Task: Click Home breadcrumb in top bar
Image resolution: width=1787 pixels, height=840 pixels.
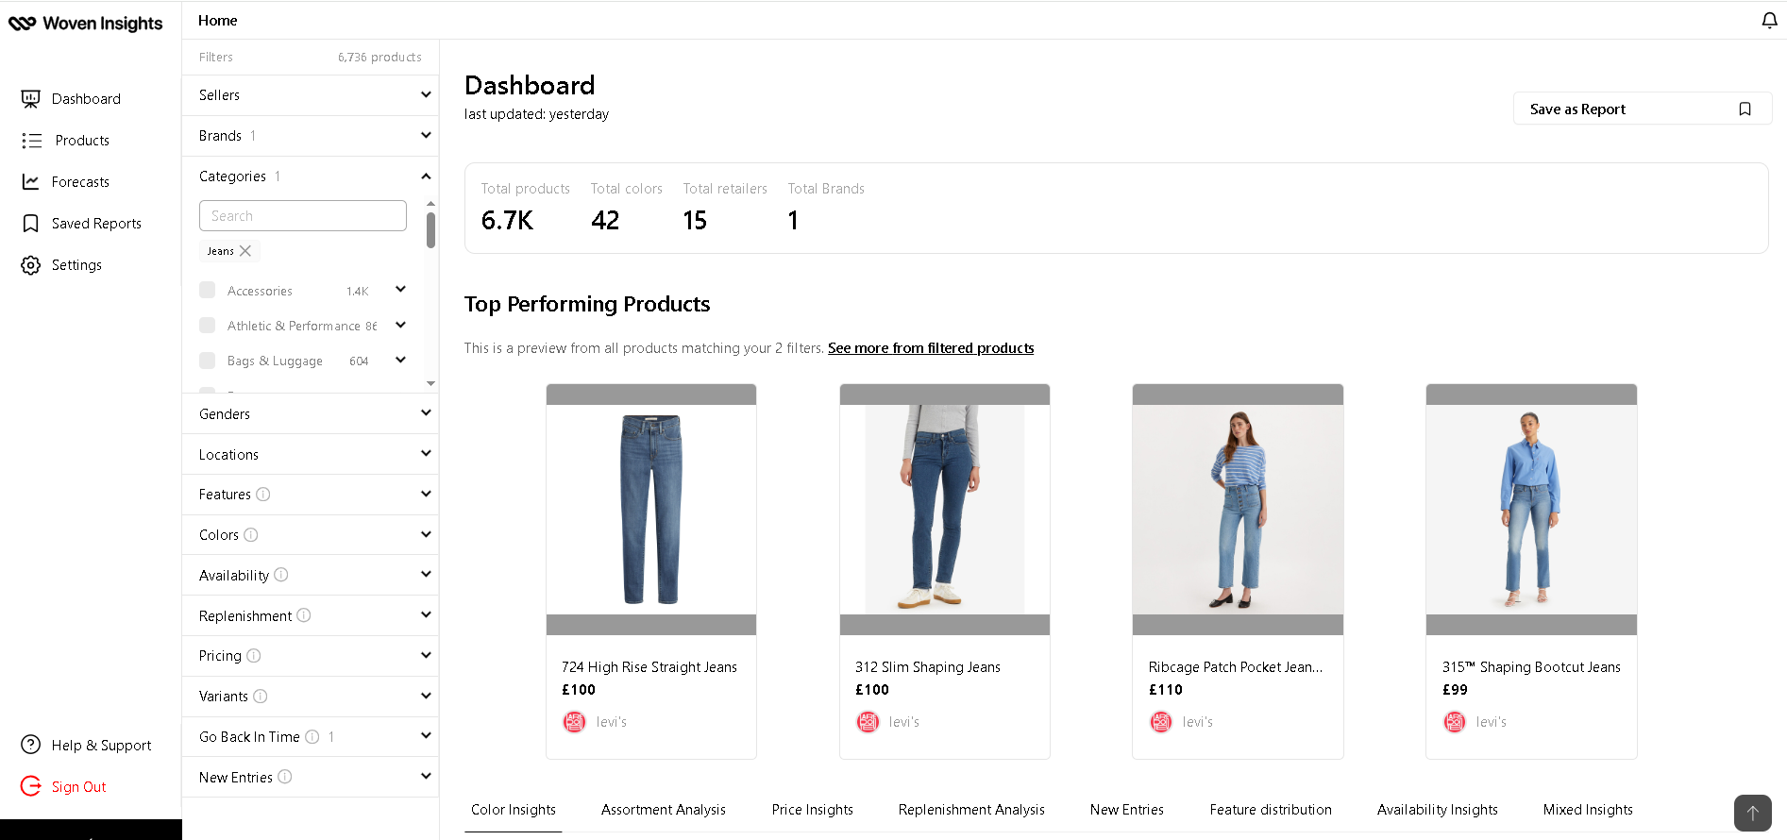Action: (218, 21)
